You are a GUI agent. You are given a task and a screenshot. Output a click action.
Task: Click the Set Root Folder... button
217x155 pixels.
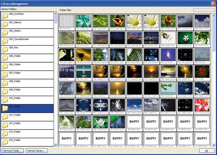coord(12,151)
